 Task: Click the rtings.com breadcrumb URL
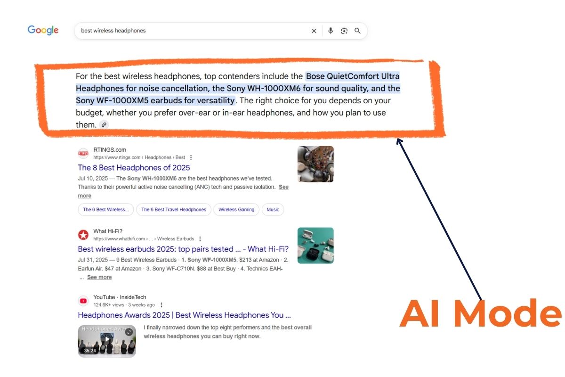(x=139, y=157)
